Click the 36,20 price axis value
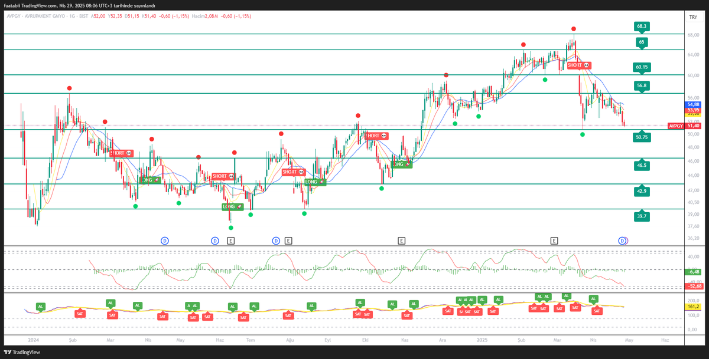This screenshot has width=709, height=359. [693, 239]
